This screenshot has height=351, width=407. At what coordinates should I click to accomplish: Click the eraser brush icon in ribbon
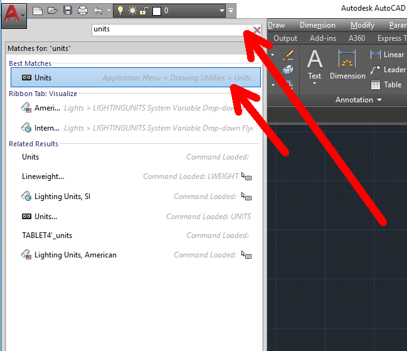[x=288, y=55]
